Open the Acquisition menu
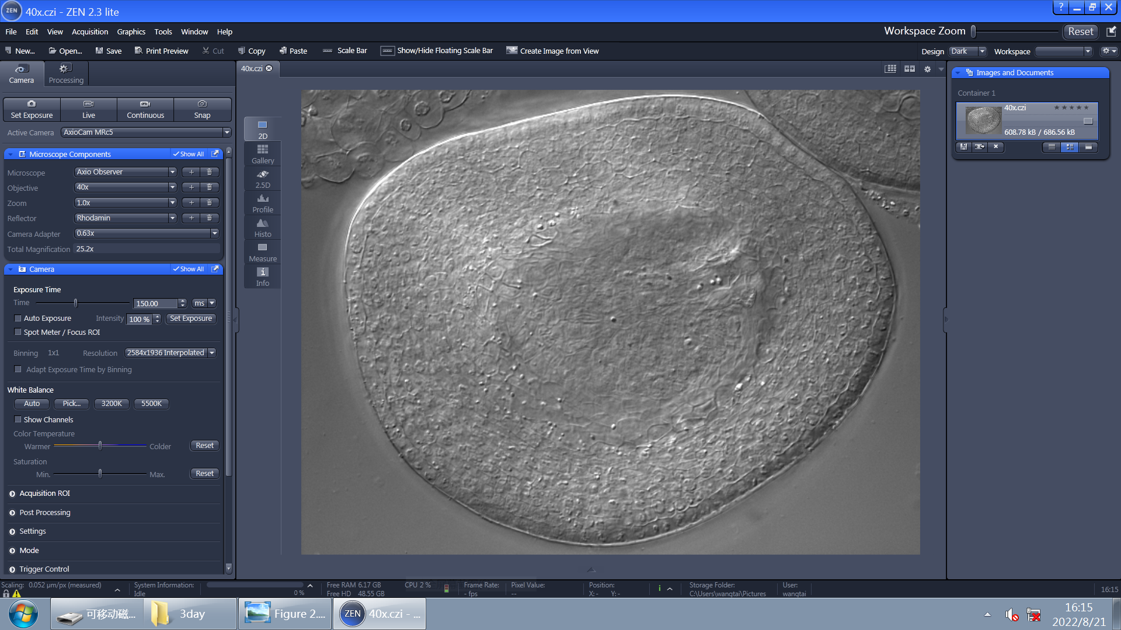 pyautogui.click(x=89, y=32)
